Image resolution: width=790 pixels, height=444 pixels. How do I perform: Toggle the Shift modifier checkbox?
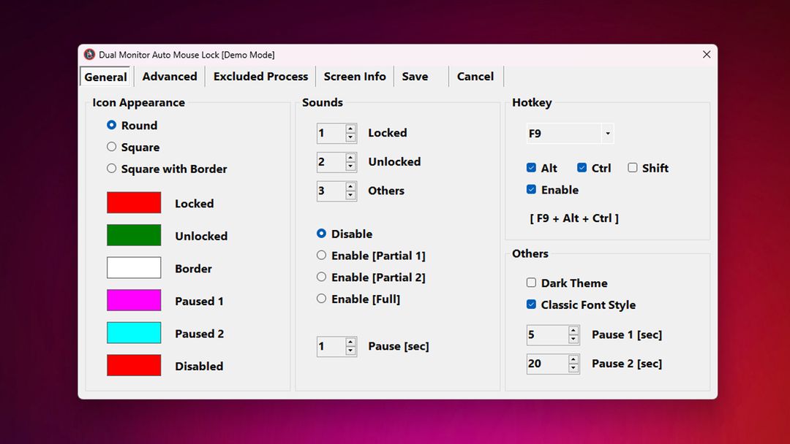point(633,168)
